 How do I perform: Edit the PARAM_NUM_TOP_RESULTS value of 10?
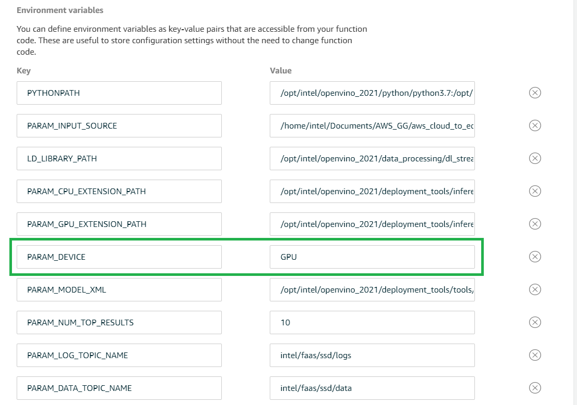point(372,322)
